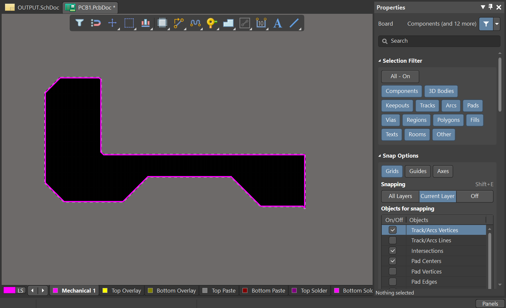
Task: Open the Properties panel options triangle menu
Action: pyautogui.click(x=483, y=7)
